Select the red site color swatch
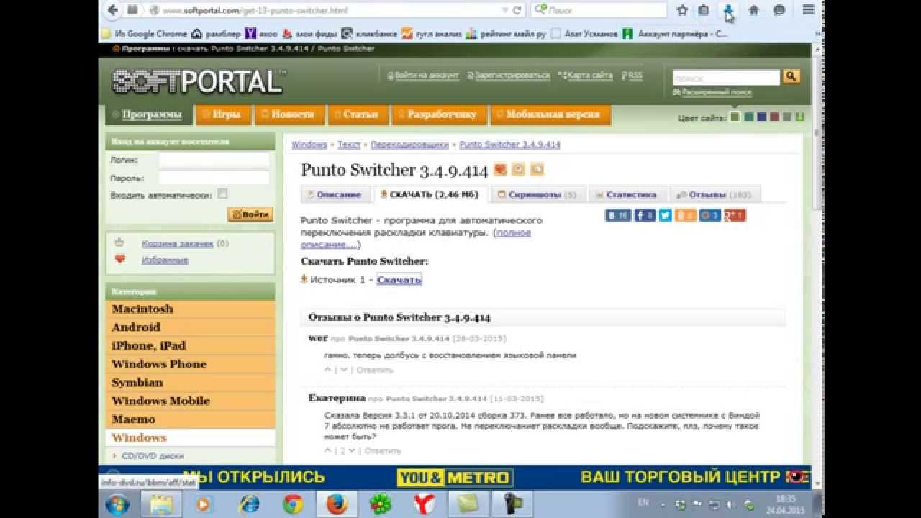 (774, 117)
